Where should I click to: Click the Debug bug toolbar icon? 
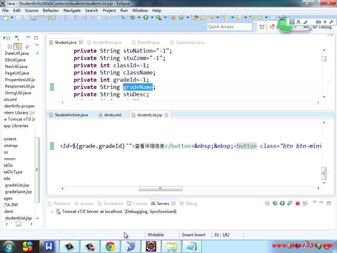tap(133, 18)
